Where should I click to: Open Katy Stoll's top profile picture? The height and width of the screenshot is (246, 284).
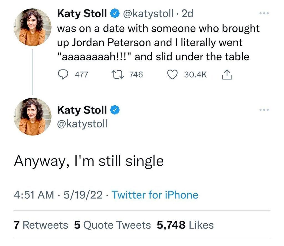32,27
